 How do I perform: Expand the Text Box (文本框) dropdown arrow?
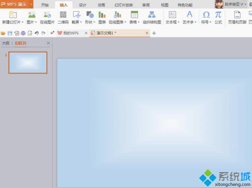click(x=178, y=22)
